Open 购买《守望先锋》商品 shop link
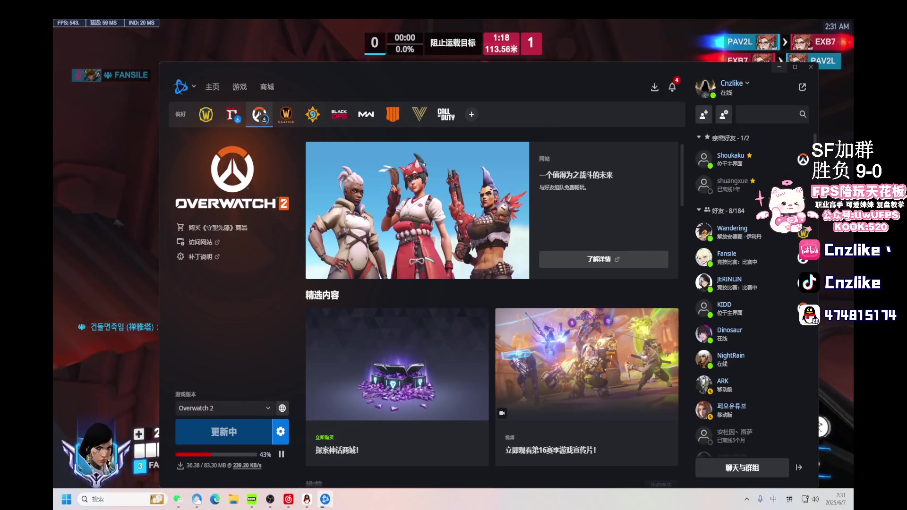The image size is (907, 510). coord(212,228)
